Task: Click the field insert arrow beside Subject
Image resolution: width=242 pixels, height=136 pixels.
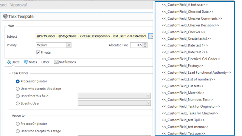Action: (150, 36)
